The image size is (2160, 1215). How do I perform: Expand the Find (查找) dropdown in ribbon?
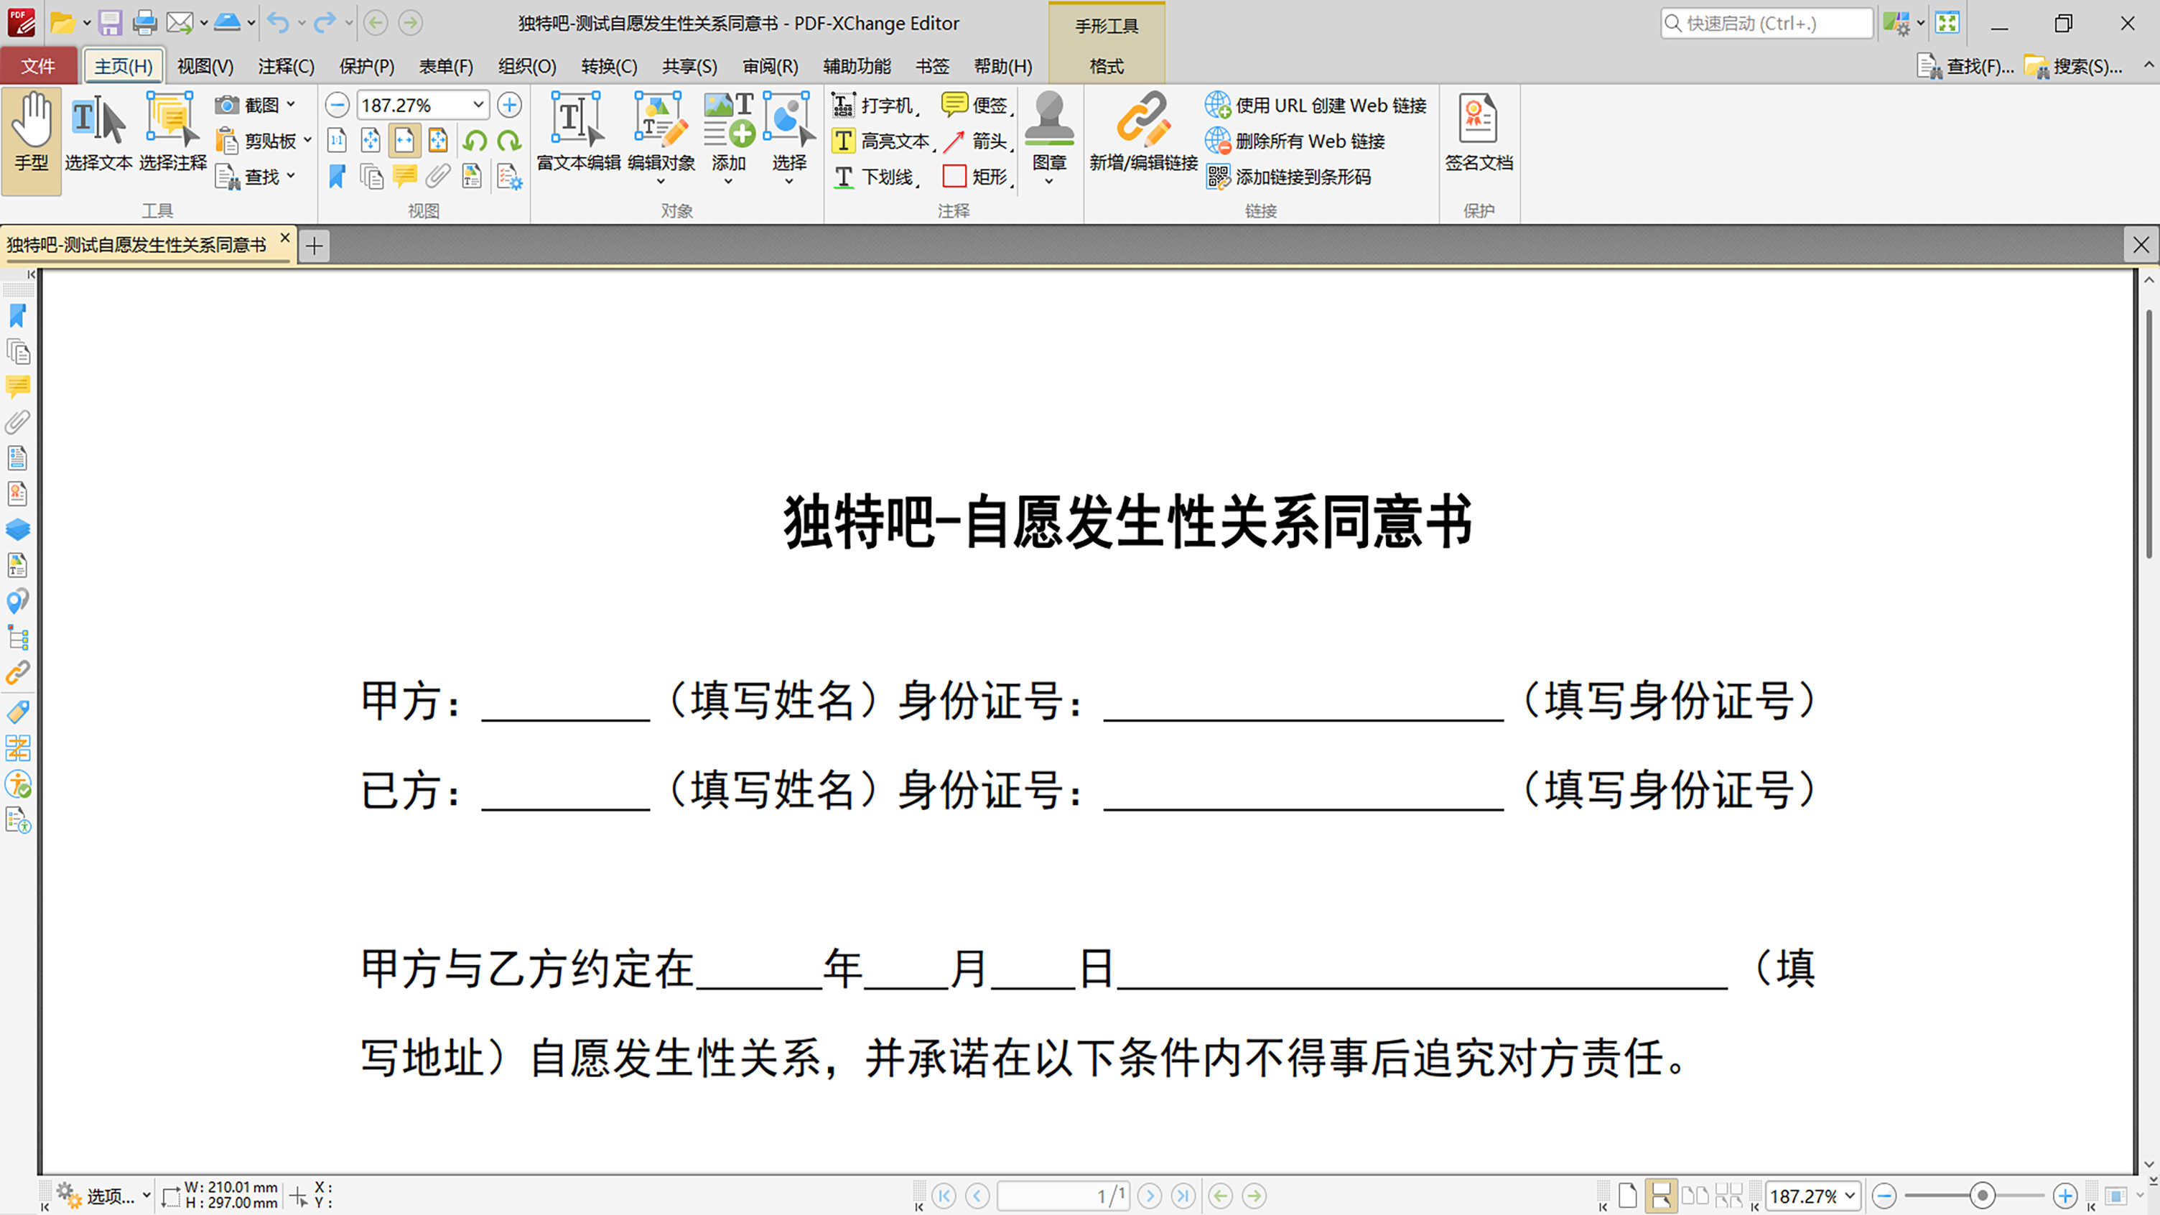coord(291,176)
